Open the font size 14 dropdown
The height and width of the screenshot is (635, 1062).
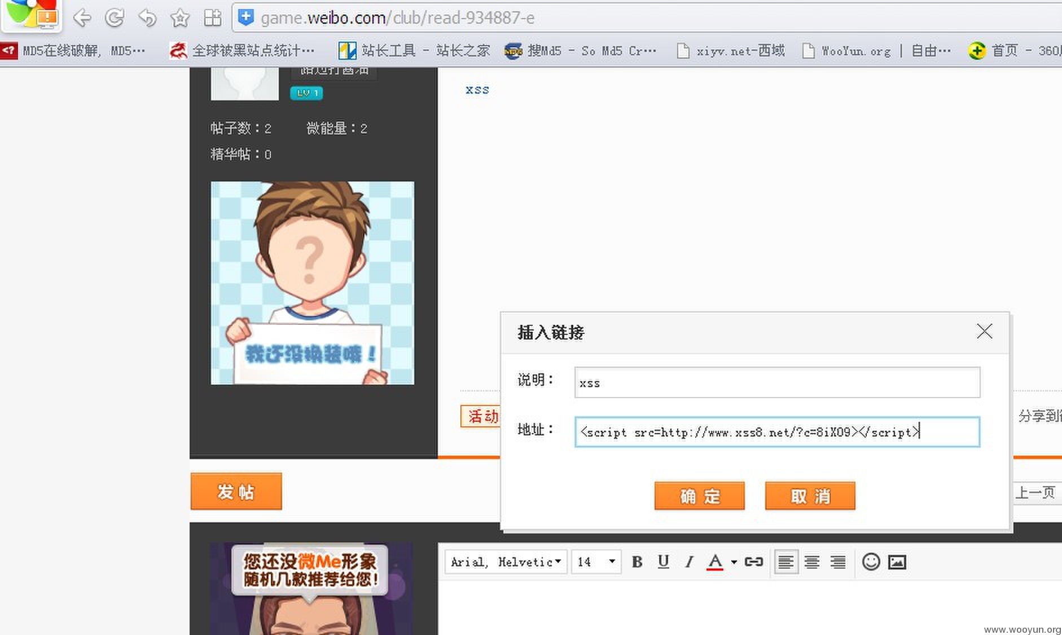click(x=596, y=562)
